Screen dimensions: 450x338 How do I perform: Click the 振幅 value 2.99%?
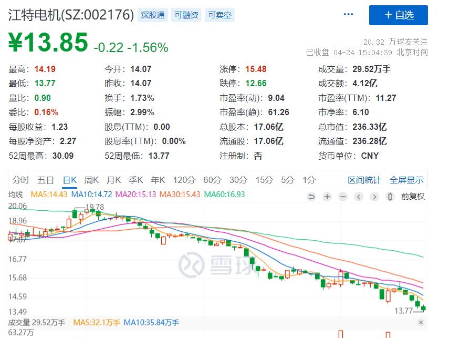142,112
